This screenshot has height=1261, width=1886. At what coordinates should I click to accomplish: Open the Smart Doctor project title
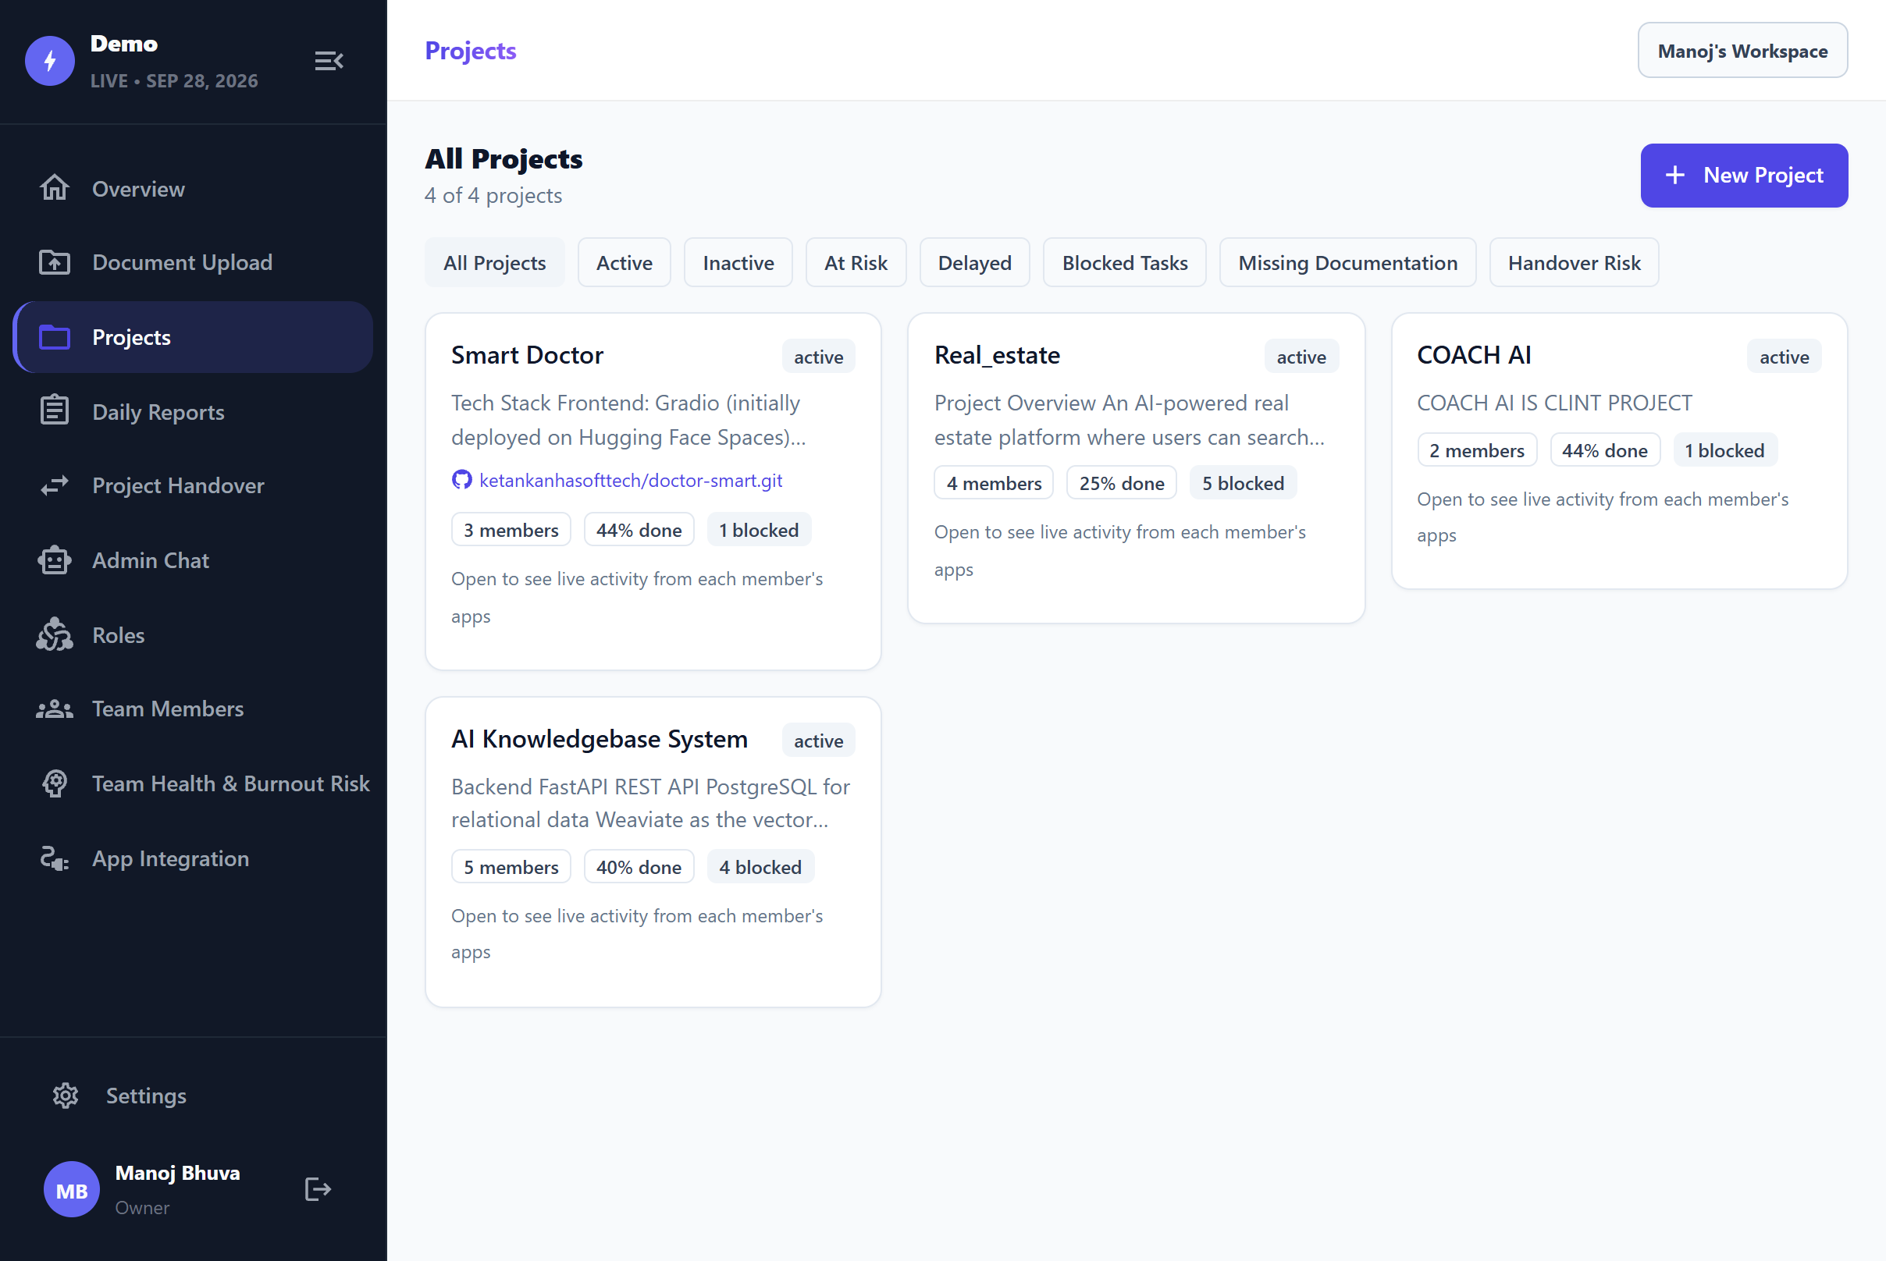click(527, 354)
